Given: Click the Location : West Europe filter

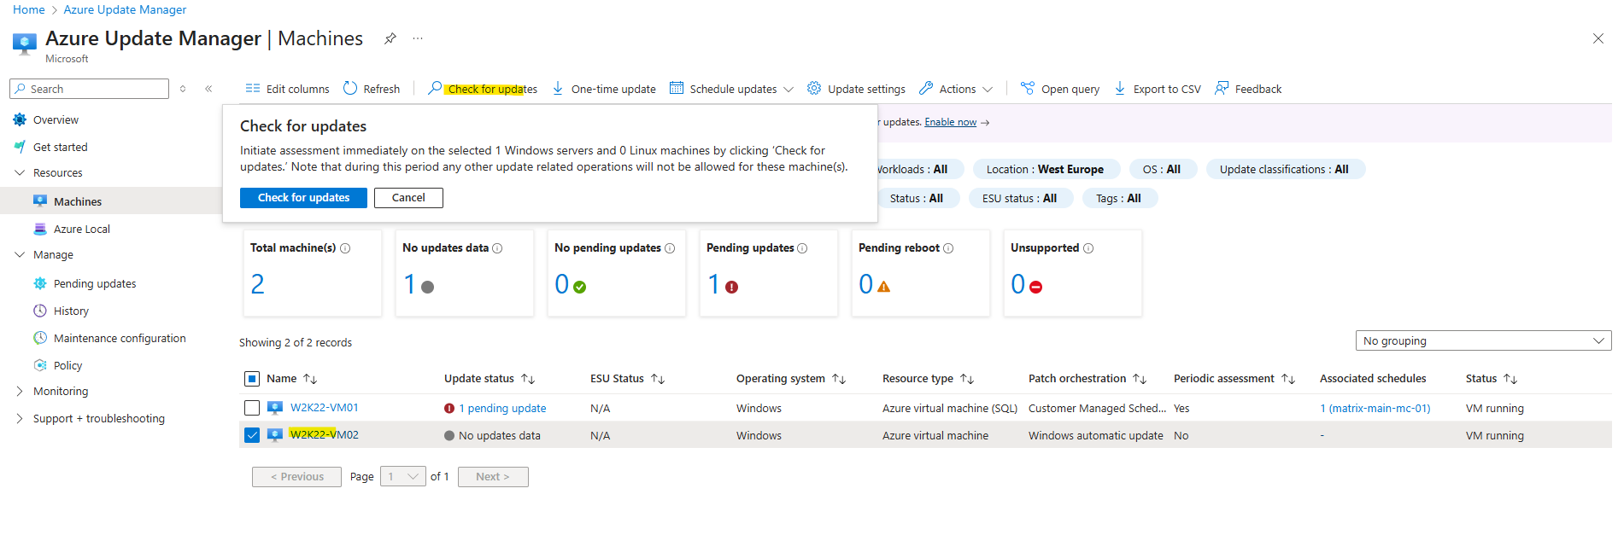Looking at the screenshot, I should [1045, 170].
